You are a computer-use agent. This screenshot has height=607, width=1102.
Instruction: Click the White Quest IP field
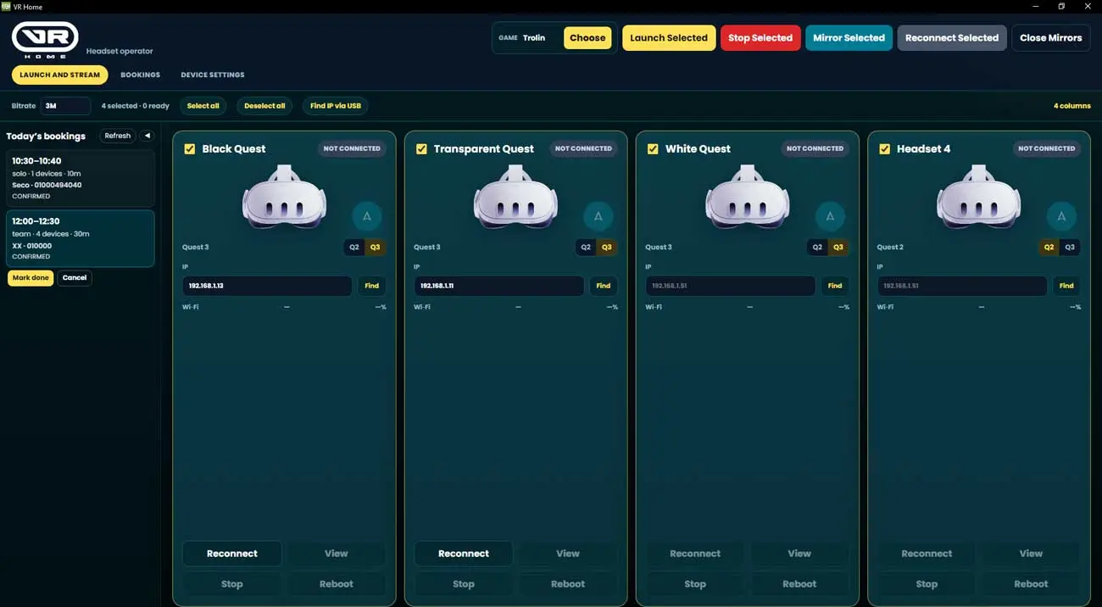(x=730, y=286)
